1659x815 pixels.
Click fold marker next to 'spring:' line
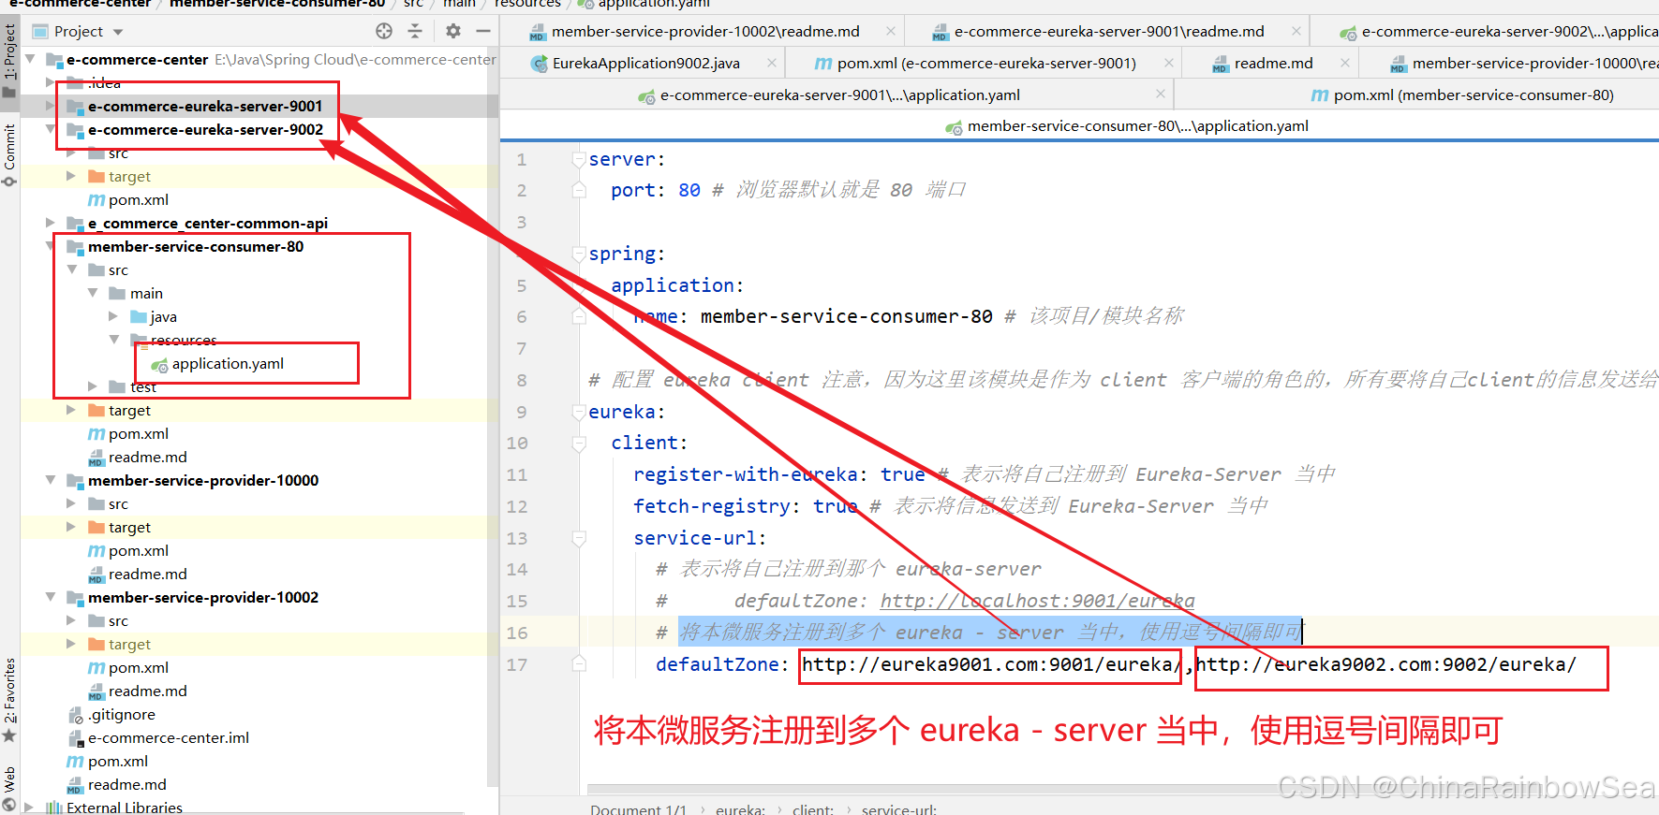[x=579, y=255]
